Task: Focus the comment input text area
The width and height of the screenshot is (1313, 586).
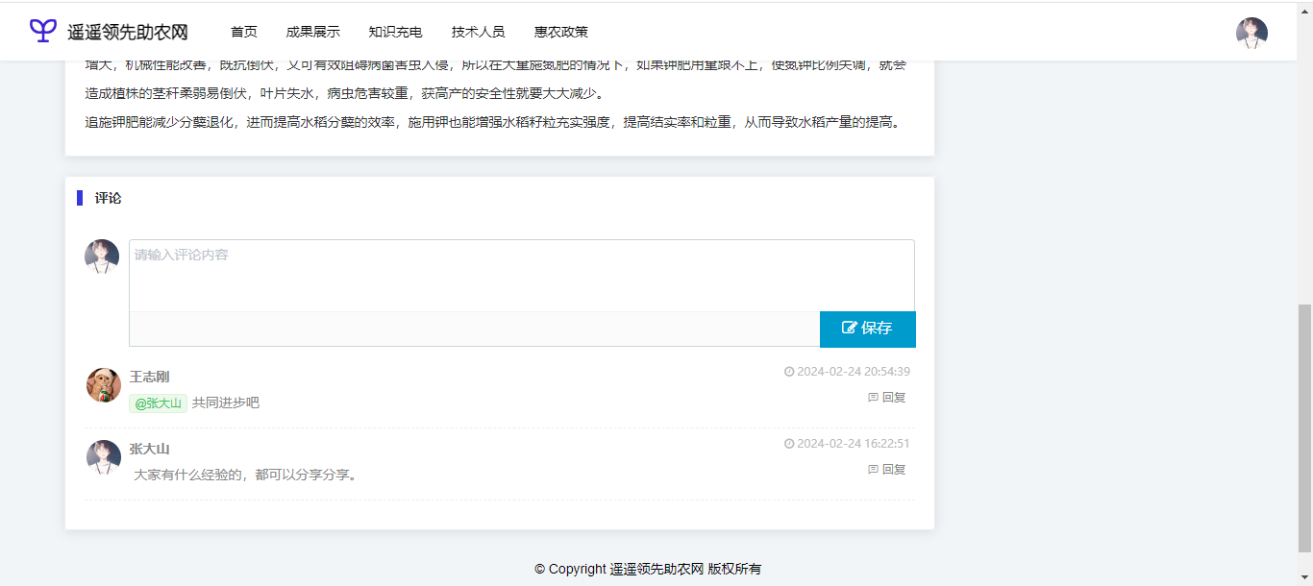Action: coord(521,276)
